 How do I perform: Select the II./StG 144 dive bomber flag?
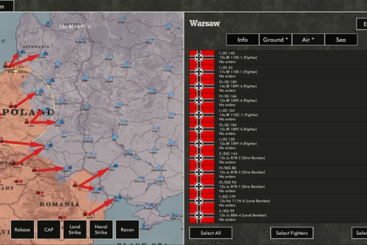coord(202,158)
